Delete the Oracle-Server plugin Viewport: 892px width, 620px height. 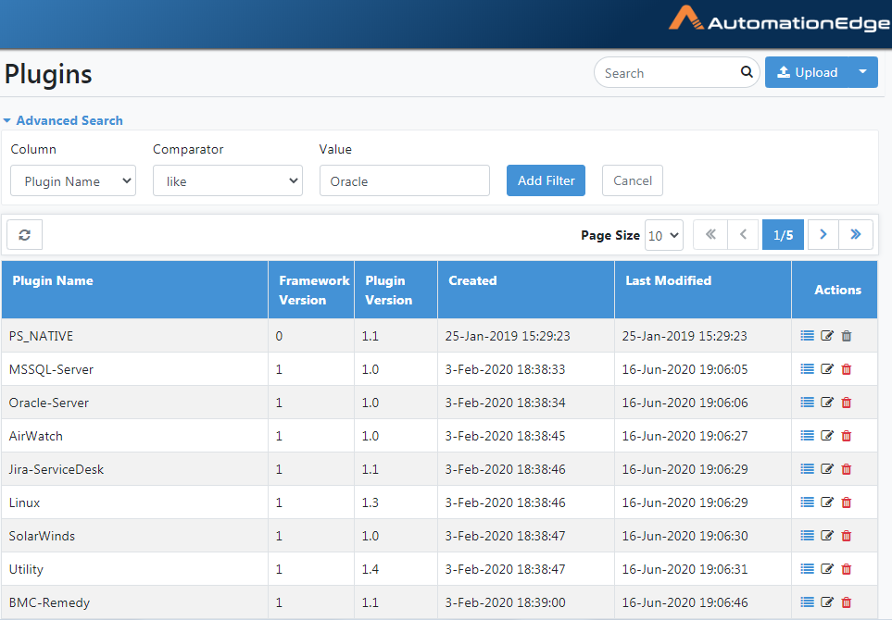click(847, 403)
